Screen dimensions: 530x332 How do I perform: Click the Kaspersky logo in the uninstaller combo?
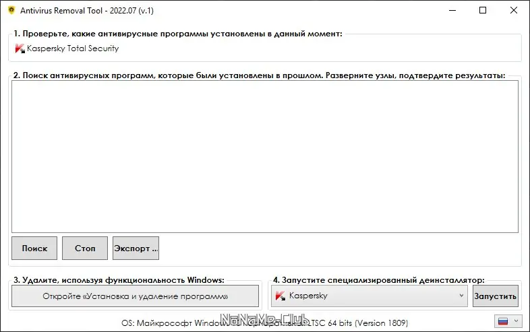pos(281,296)
